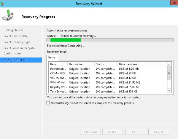Sort by the Status column header
The width and height of the screenshot is (178, 139).
(106, 64)
